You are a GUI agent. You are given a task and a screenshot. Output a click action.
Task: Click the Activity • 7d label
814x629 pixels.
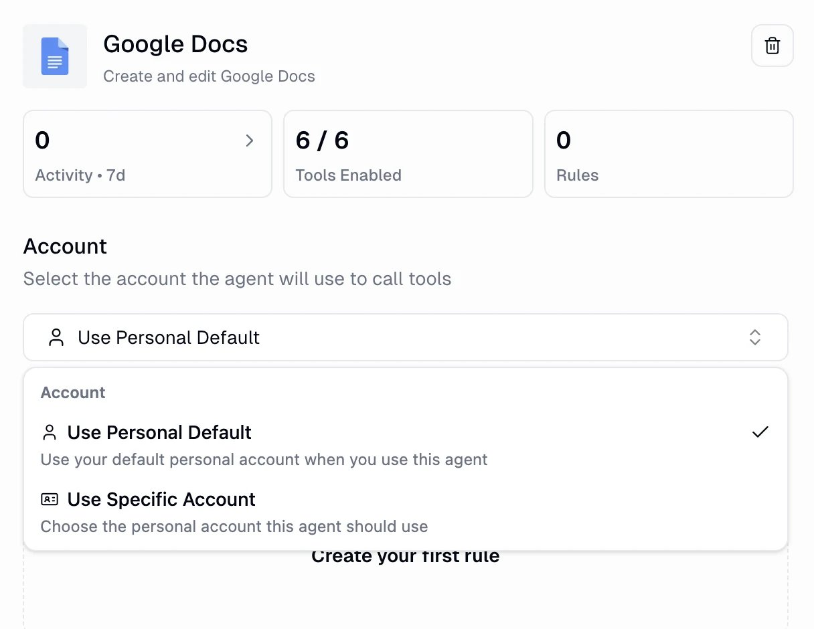click(80, 175)
